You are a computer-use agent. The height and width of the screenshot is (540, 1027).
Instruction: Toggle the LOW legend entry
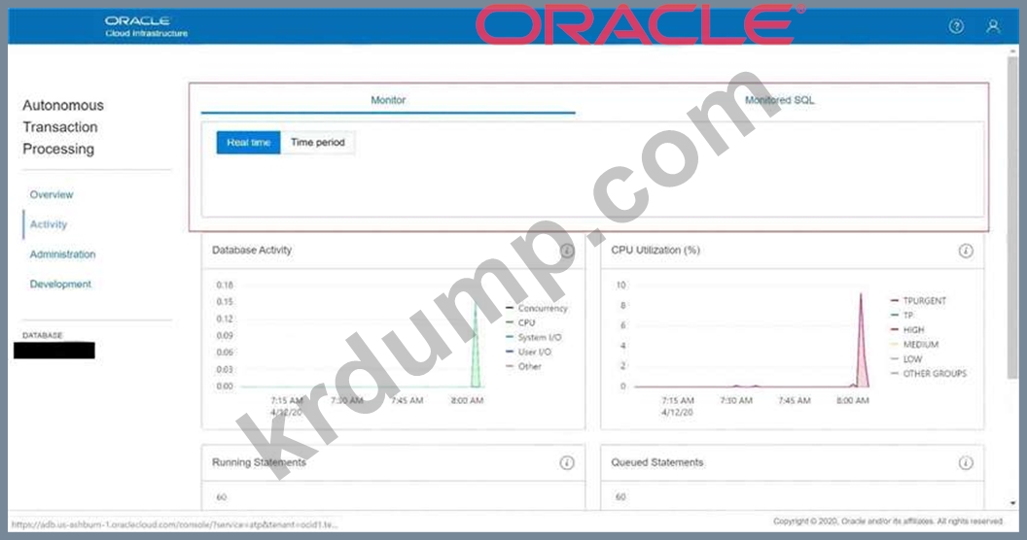coord(906,359)
